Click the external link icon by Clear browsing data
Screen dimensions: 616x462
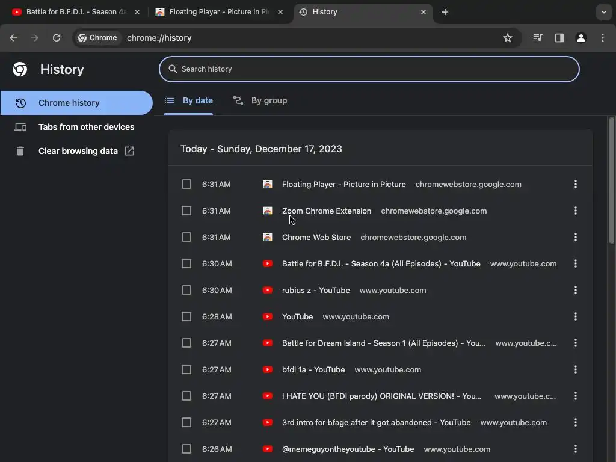click(129, 151)
